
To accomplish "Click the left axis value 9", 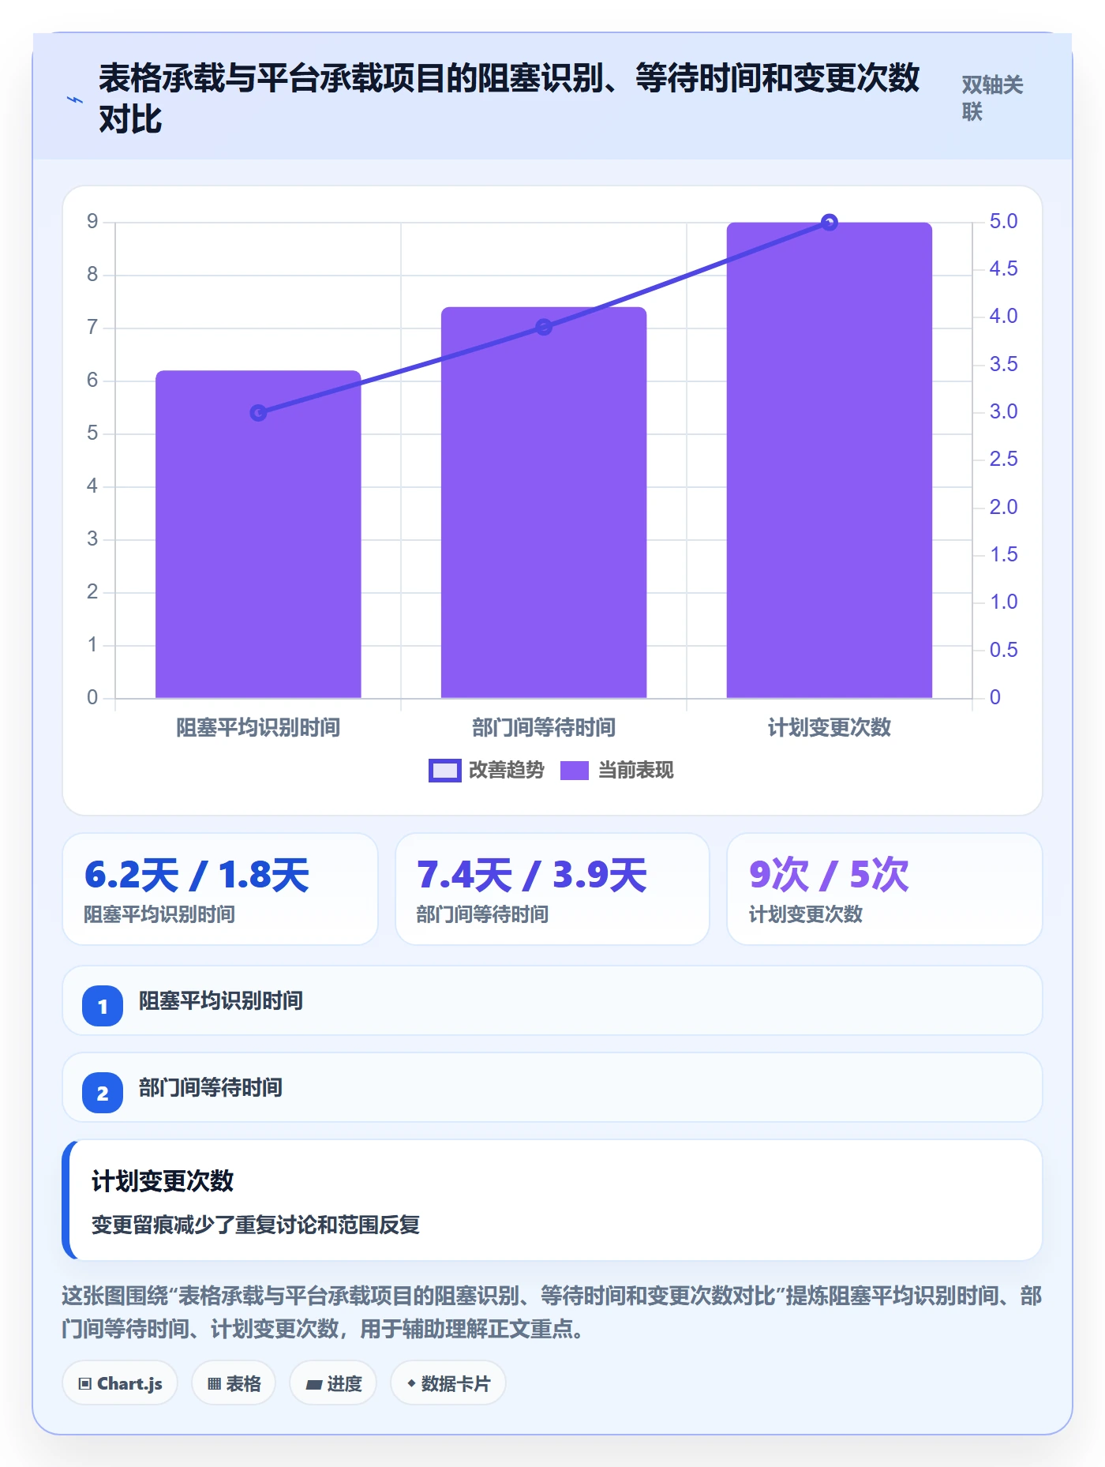I will 92,222.
